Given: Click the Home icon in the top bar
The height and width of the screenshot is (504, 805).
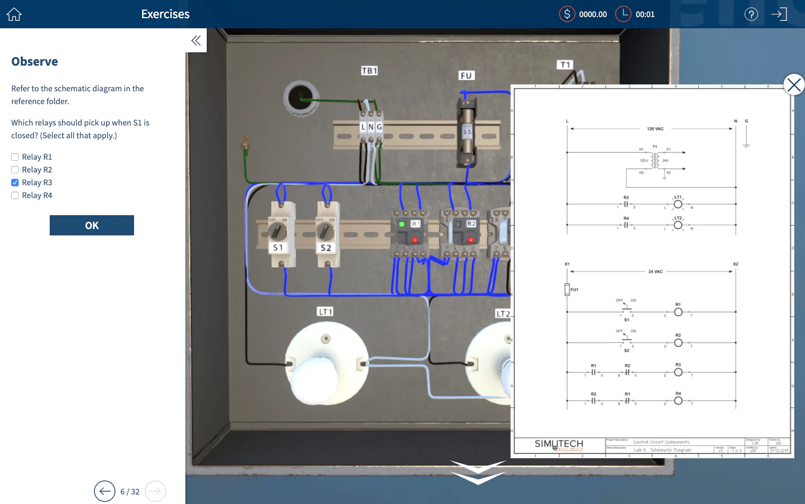Looking at the screenshot, I should tap(13, 14).
